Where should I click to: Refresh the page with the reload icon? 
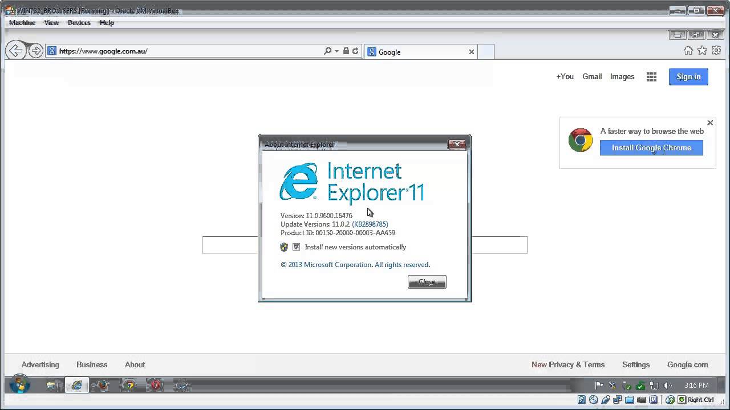tap(355, 51)
